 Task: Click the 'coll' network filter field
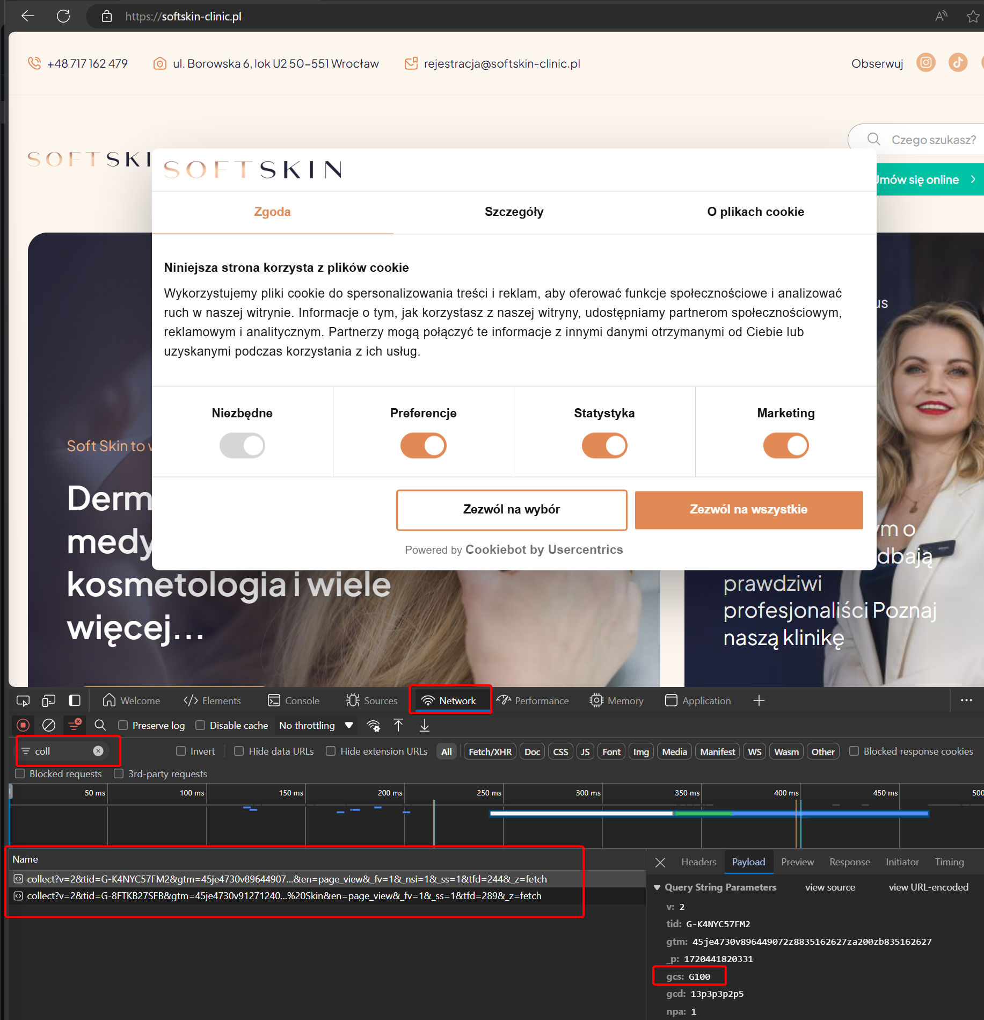62,751
